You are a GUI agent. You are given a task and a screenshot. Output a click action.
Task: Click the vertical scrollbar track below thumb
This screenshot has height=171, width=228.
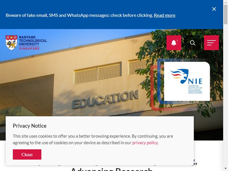[x=225, y=95]
